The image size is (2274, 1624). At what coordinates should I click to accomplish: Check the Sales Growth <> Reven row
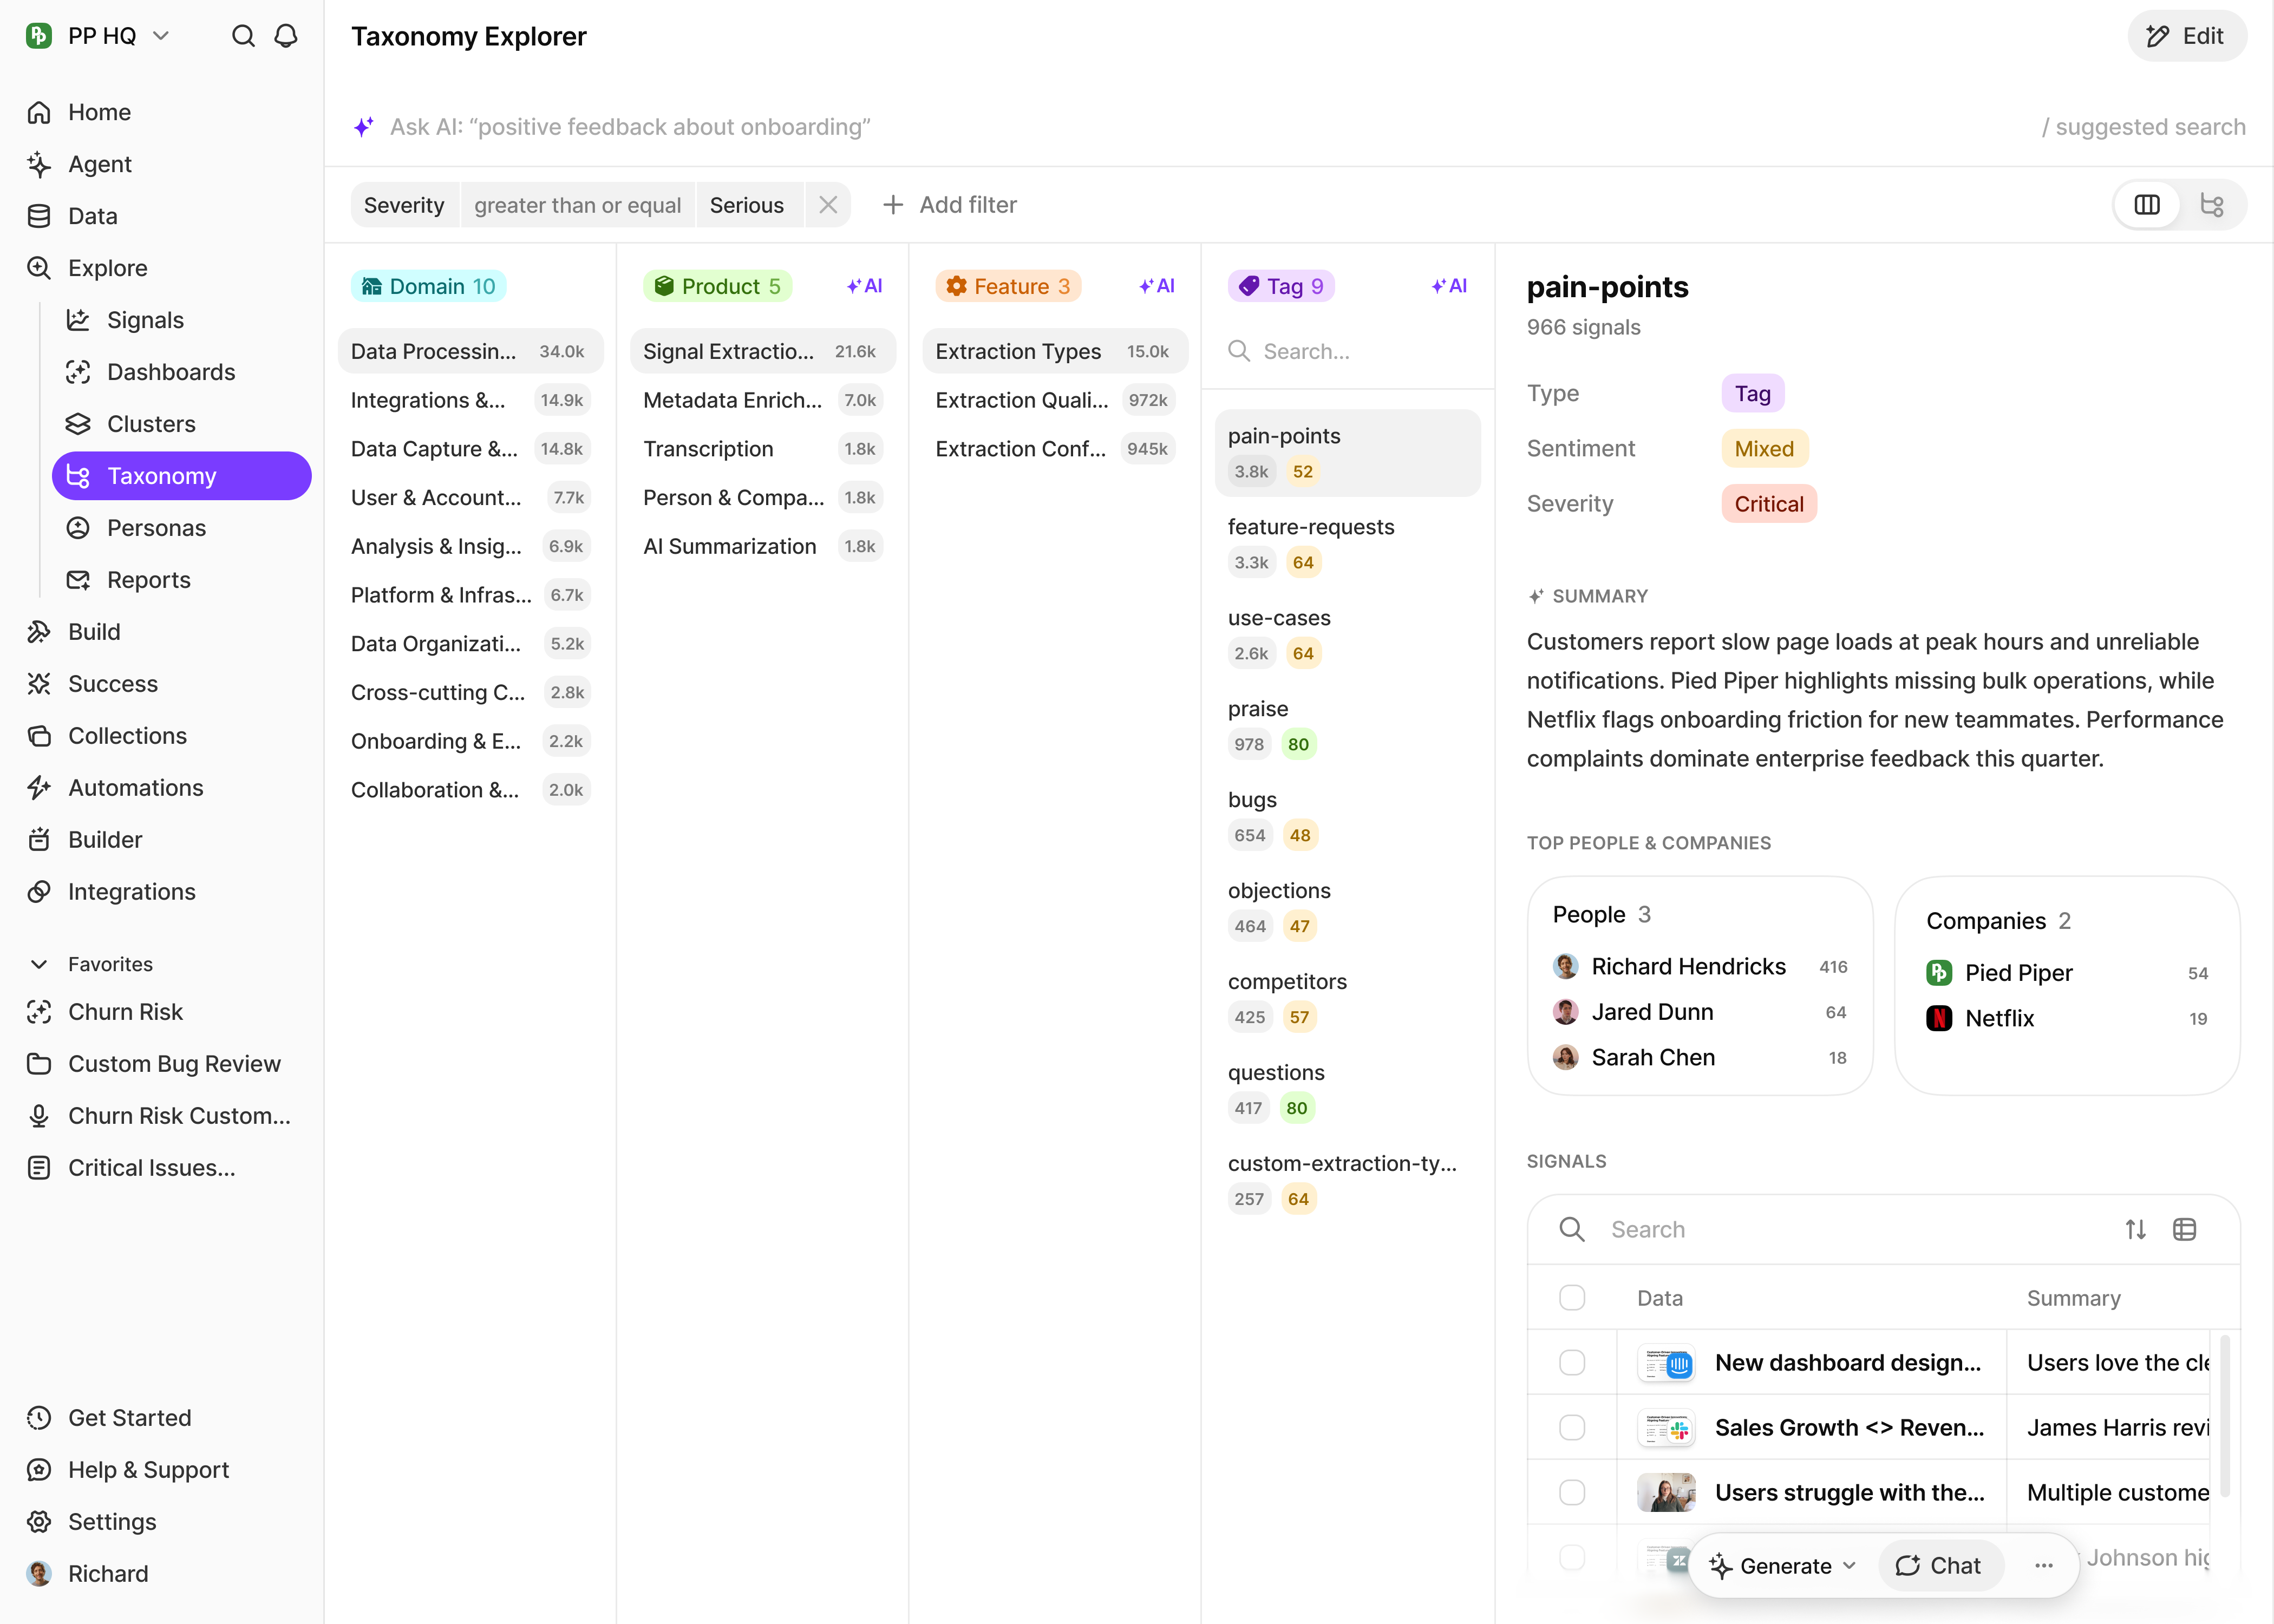click(x=1572, y=1428)
